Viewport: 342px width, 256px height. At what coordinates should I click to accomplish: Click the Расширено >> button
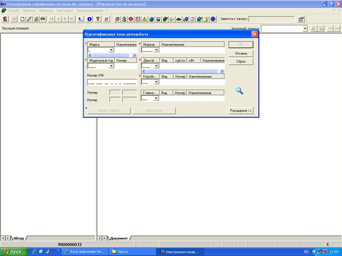pyautogui.click(x=241, y=110)
